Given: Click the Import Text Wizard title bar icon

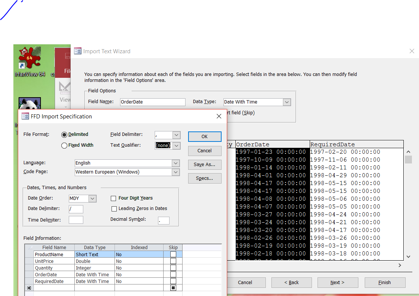Looking at the screenshot, I should [78, 51].
